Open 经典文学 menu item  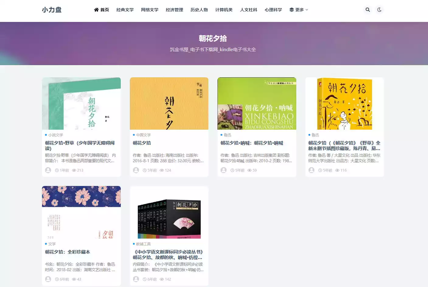(125, 10)
